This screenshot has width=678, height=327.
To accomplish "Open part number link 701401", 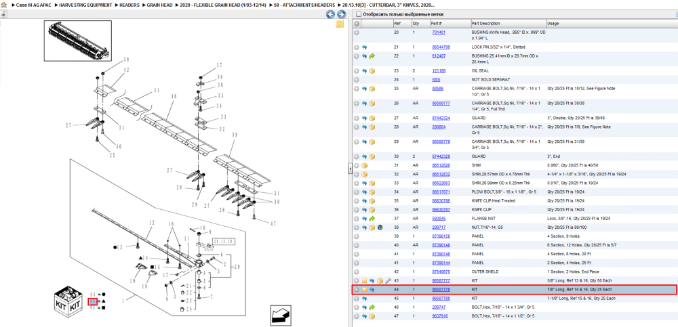I will click(439, 32).
